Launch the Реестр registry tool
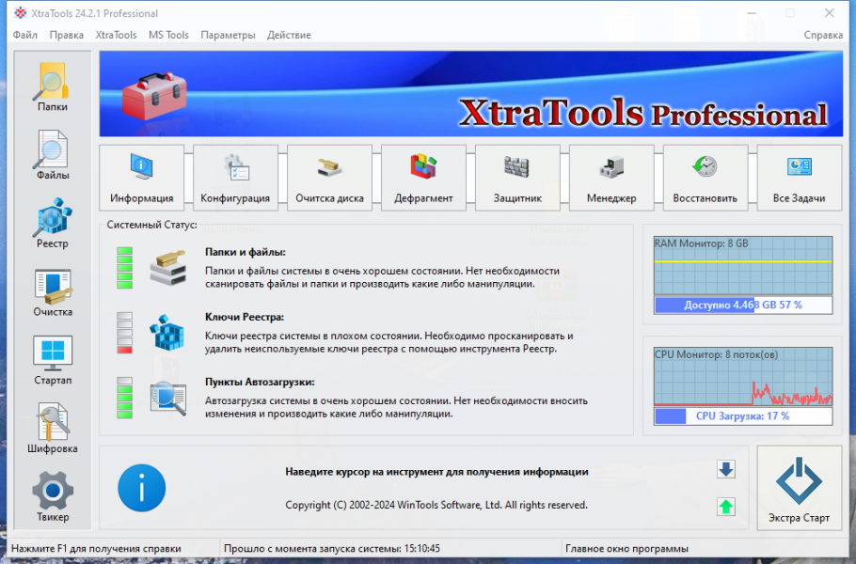The image size is (856, 564). [53, 224]
